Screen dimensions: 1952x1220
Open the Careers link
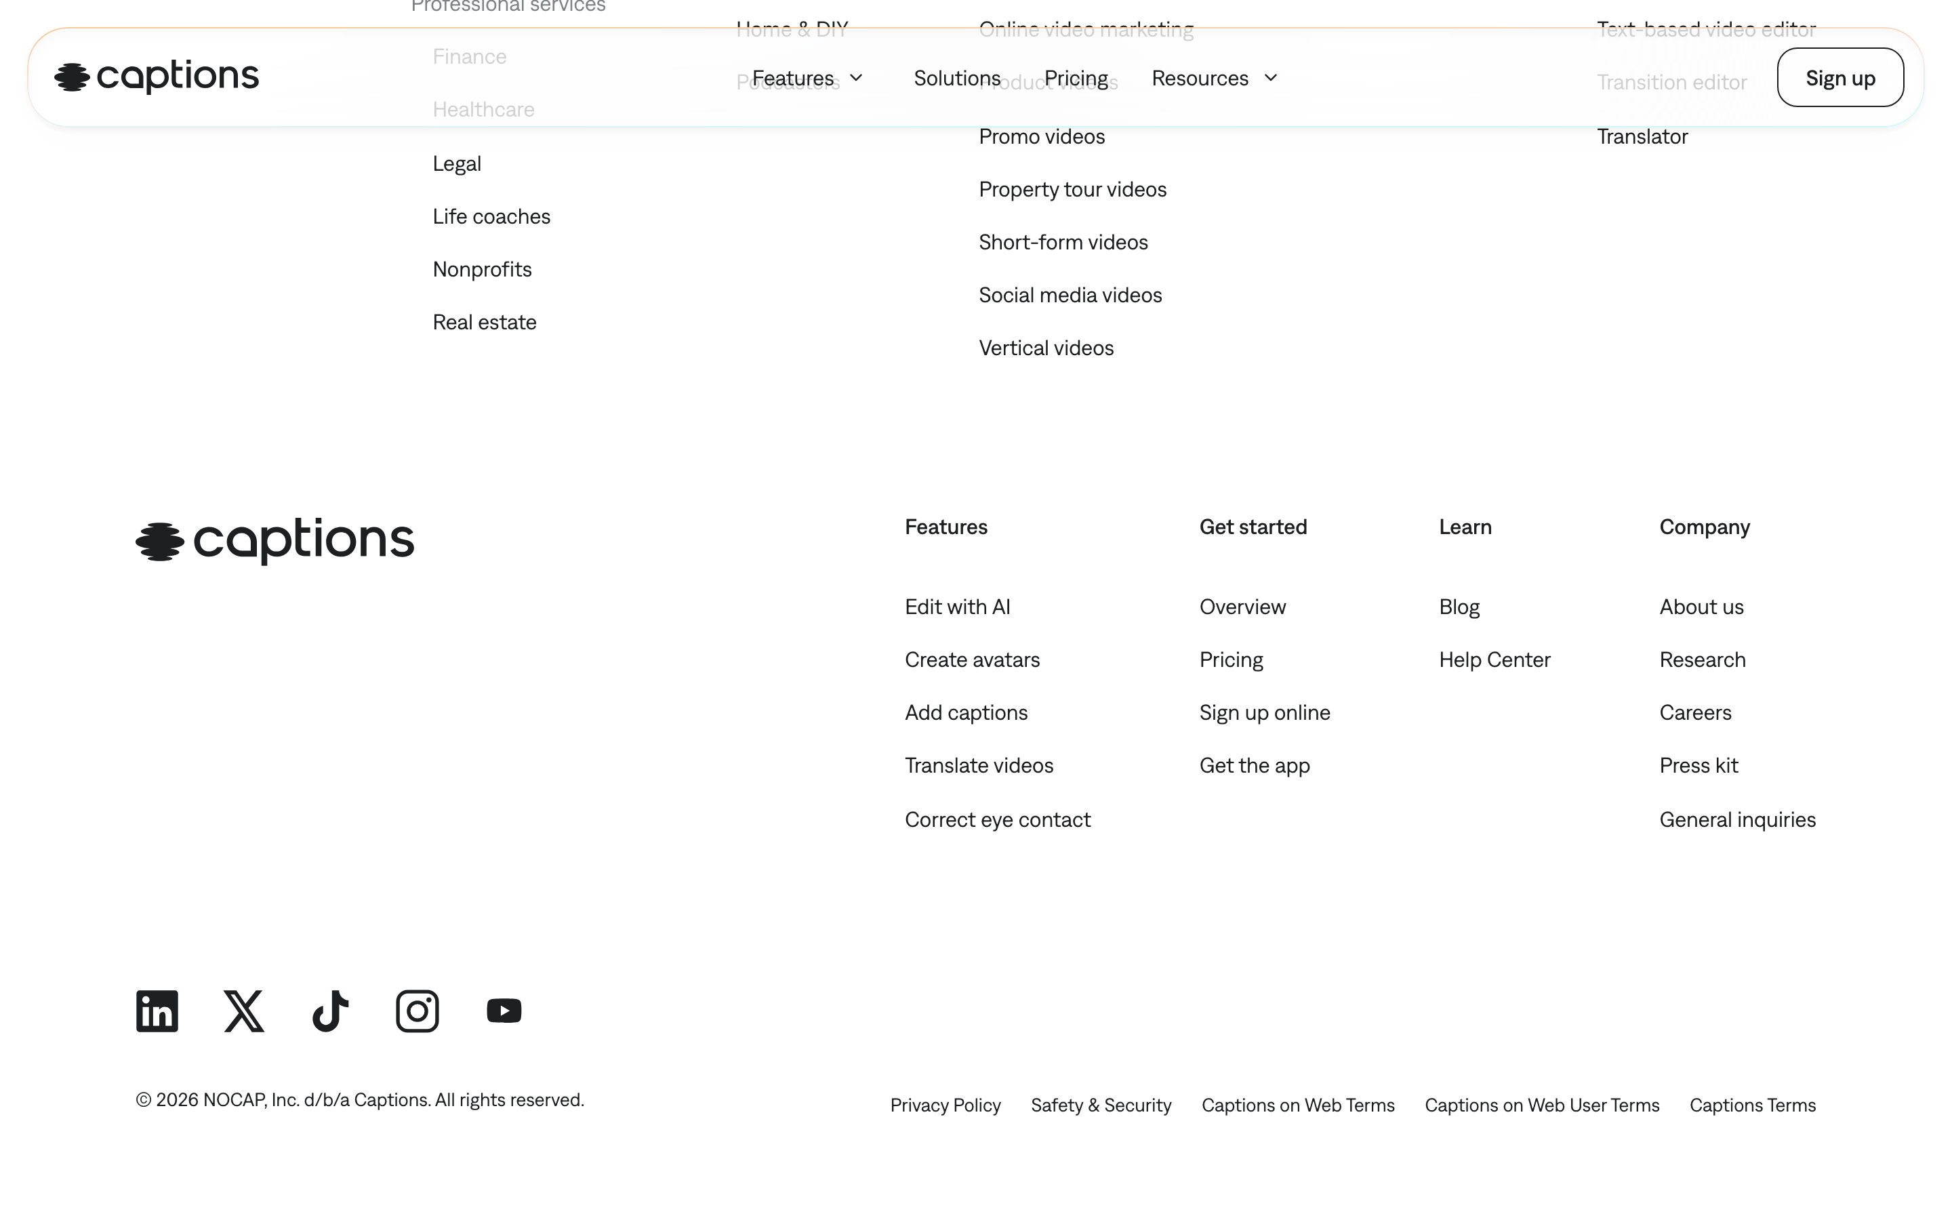[x=1694, y=712]
